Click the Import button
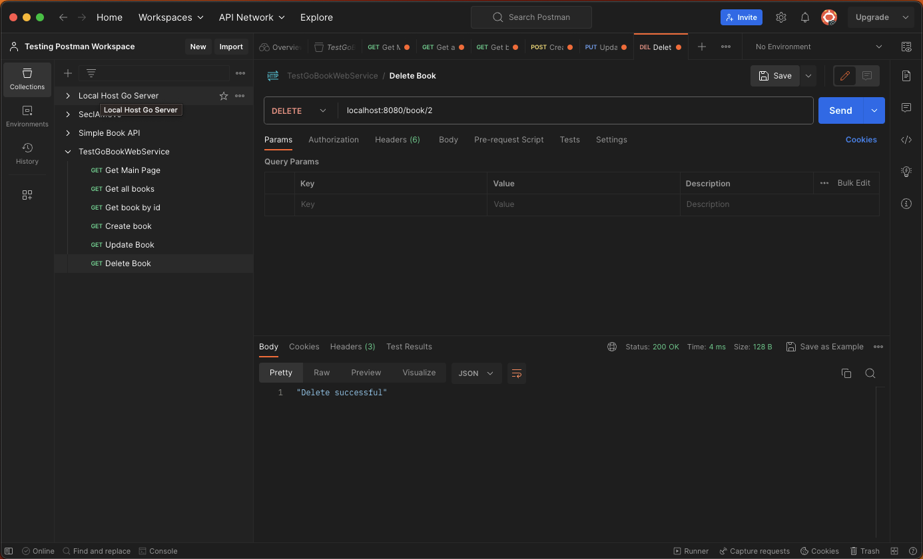 [x=231, y=47]
